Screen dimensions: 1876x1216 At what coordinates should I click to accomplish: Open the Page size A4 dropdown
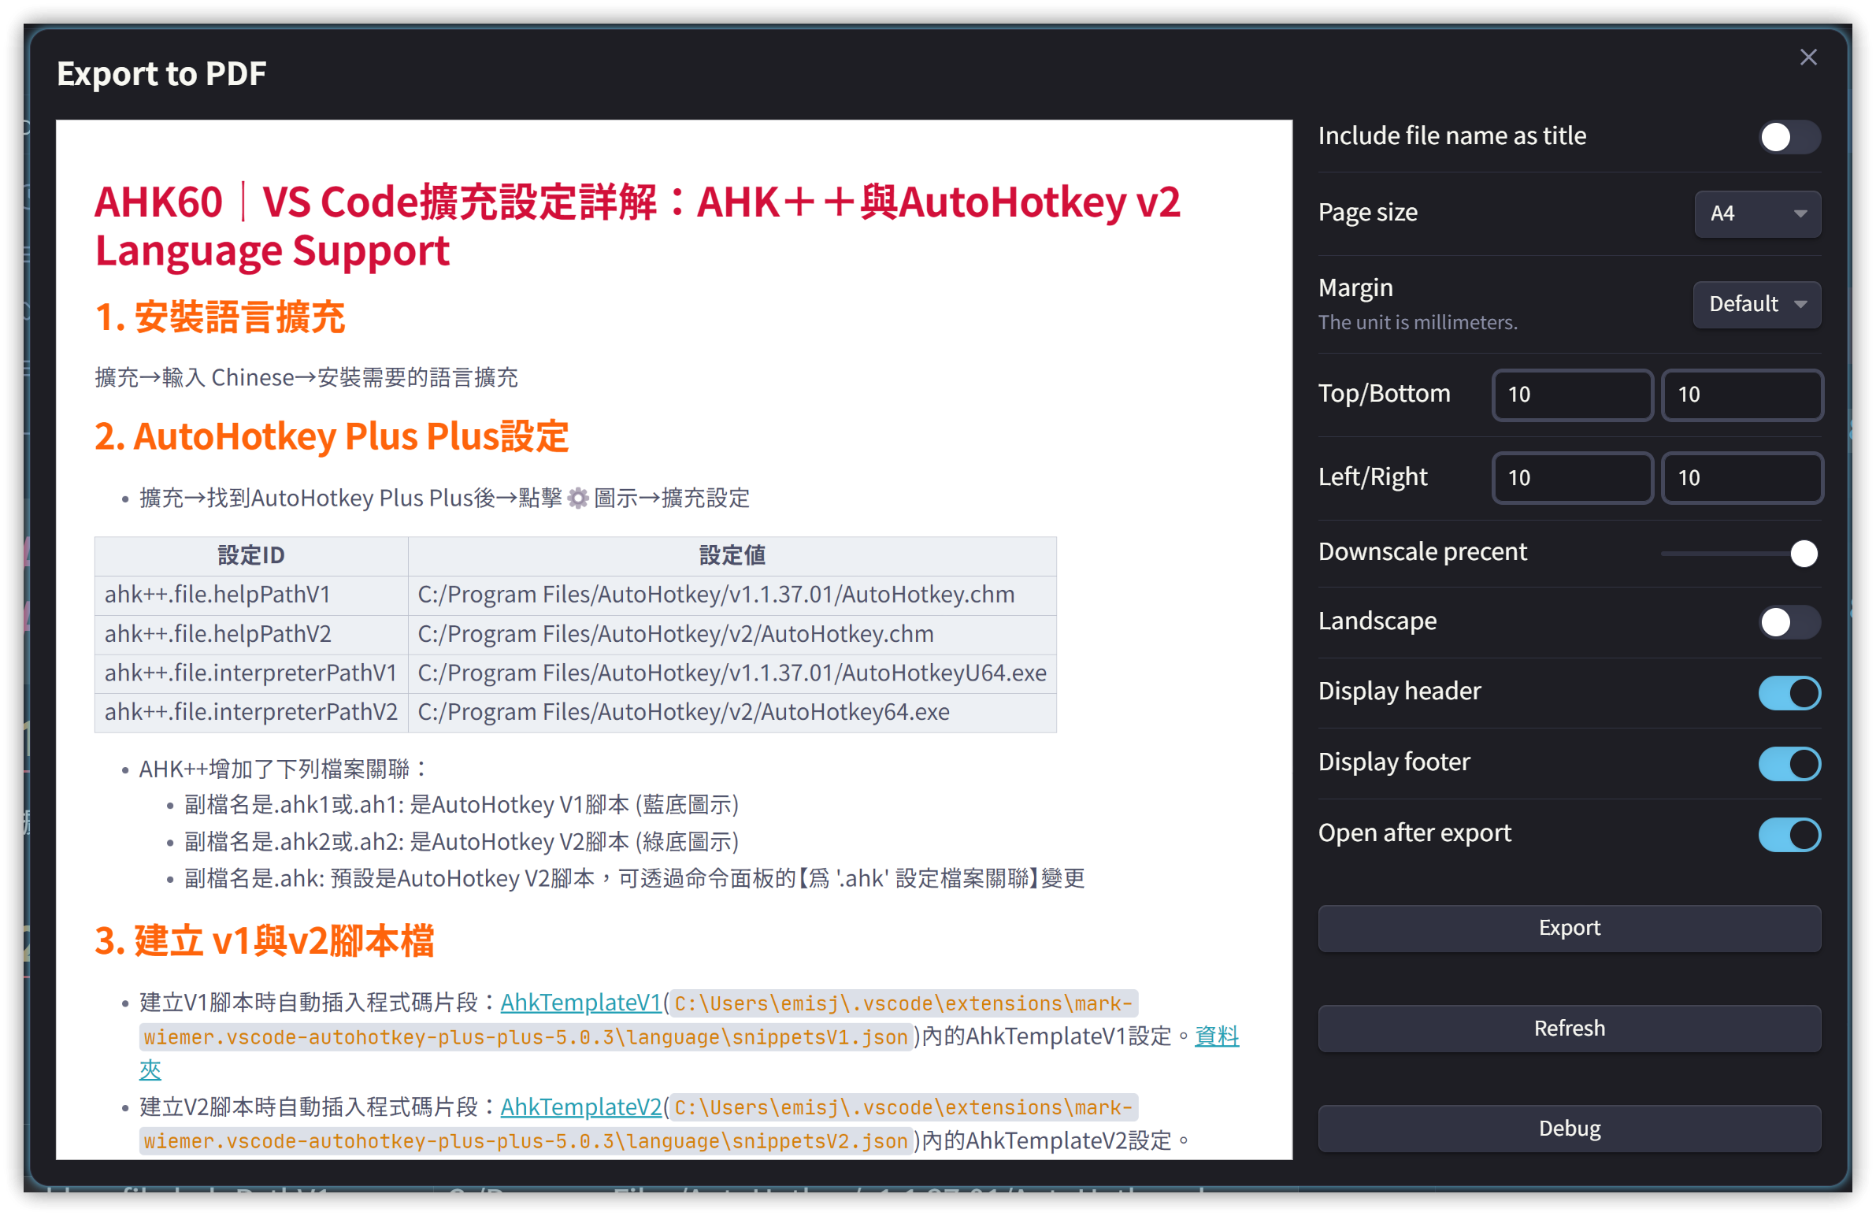pos(1756,213)
